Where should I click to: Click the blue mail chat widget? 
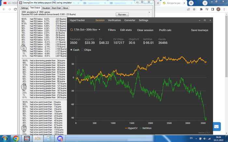point(217,126)
